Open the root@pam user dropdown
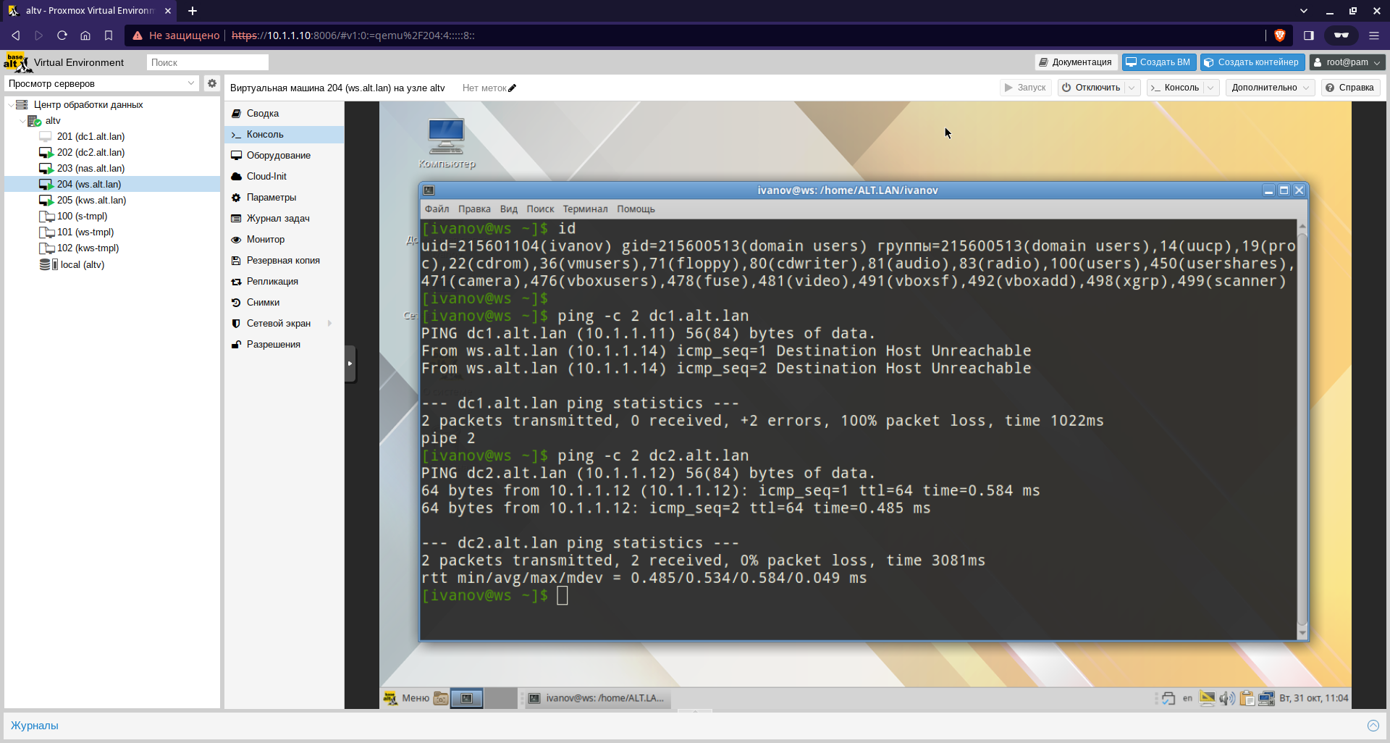 pos(1347,62)
